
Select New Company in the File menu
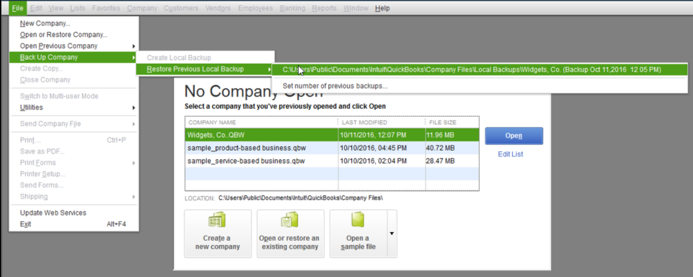(74, 23)
